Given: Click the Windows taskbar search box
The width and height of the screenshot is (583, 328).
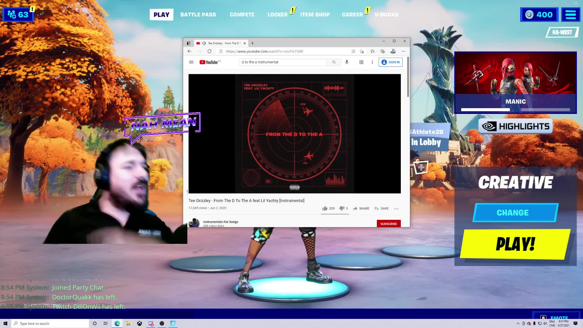Looking at the screenshot, I should pyautogui.click(x=50, y=323).
